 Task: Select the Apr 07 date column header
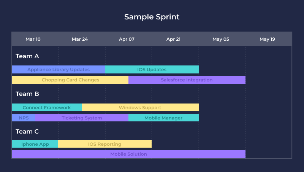pyautogui.click(x=127, y=39)
